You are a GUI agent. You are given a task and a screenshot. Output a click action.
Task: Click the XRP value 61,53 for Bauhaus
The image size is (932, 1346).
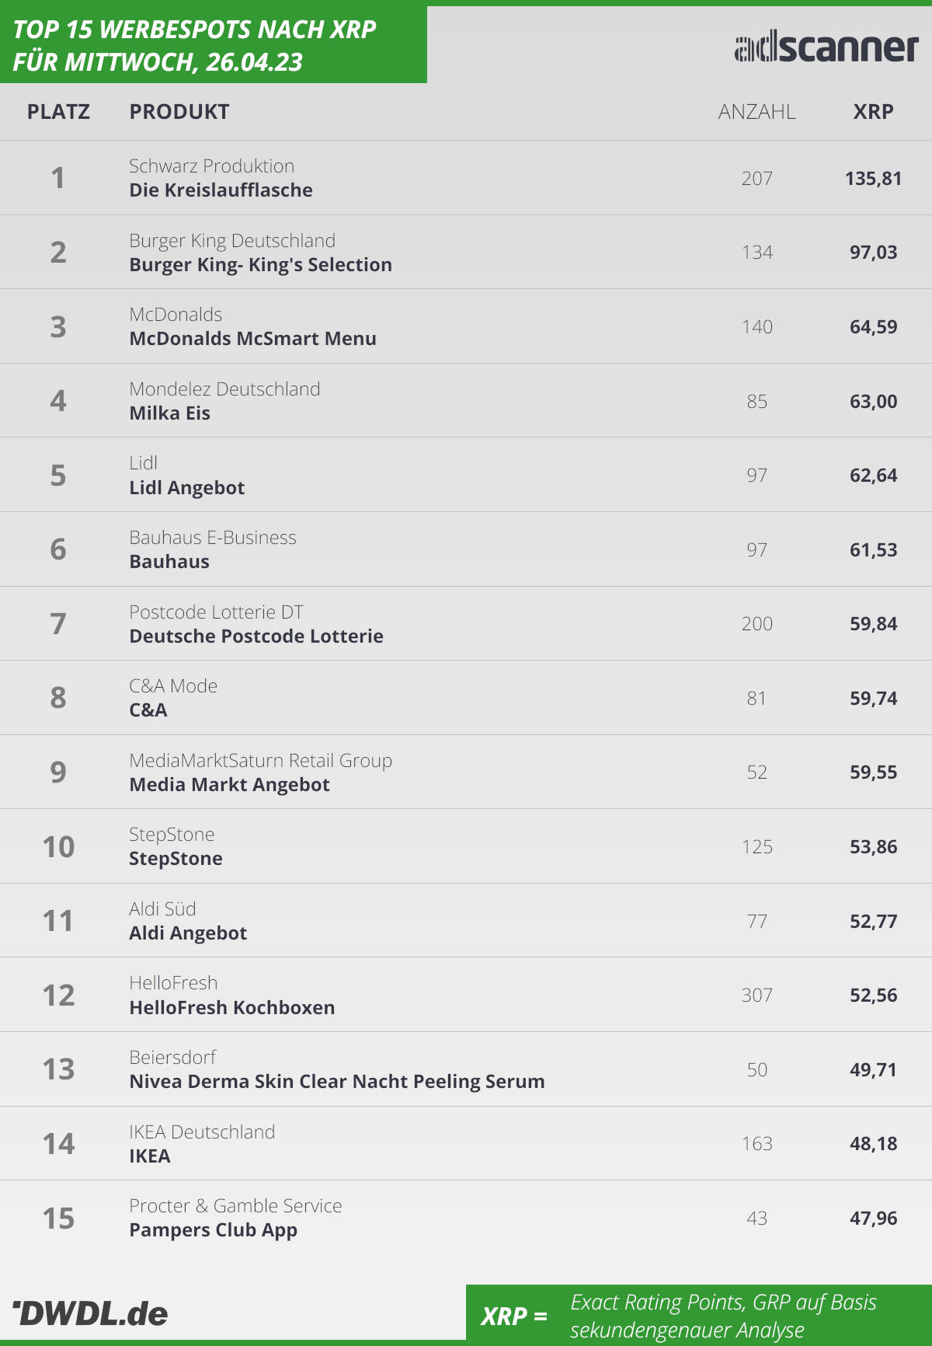[x=873, y=550]
